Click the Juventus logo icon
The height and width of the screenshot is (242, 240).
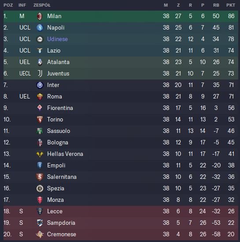(x=40, y=73)
